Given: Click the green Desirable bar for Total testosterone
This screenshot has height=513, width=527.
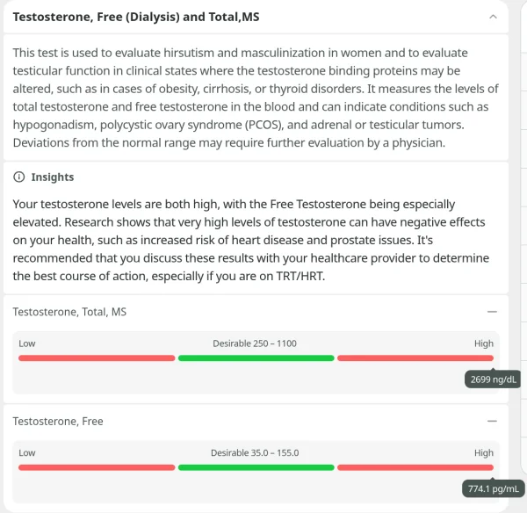Looking at the screenshot, I should pos(256,358).
